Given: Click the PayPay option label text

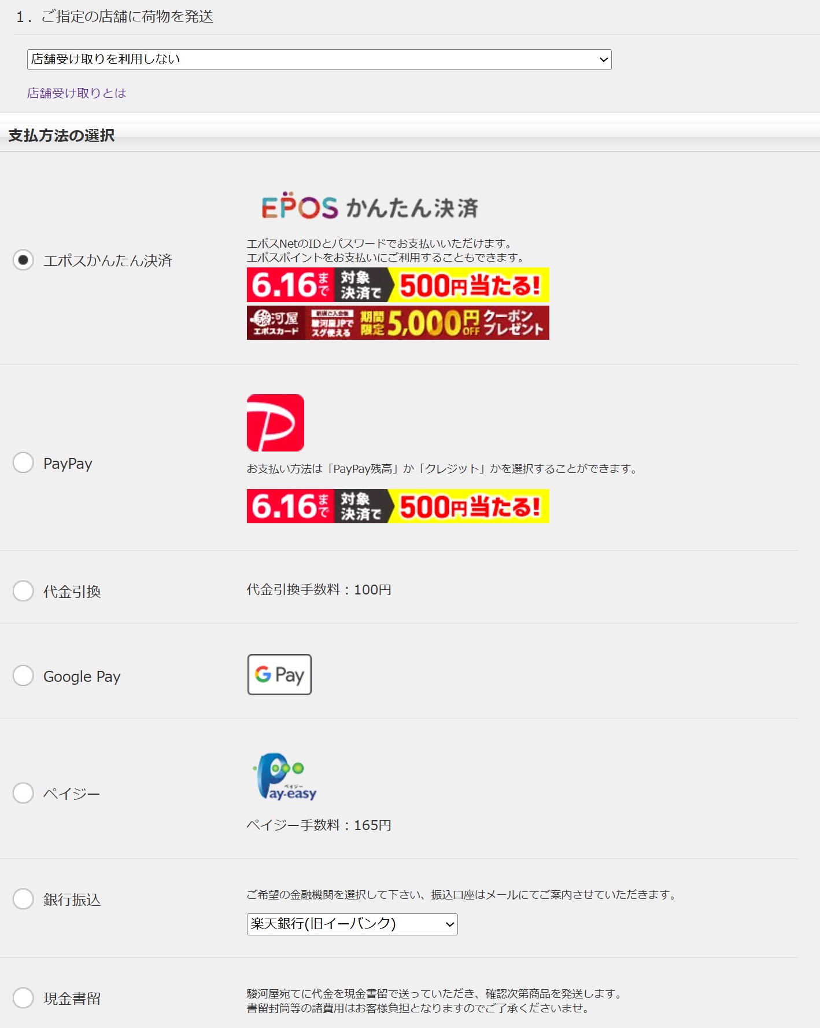Looking at the screenshot, I should pos(68,464).
